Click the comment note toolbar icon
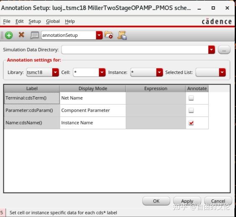 pyautogui.click(x=34, y=35)
